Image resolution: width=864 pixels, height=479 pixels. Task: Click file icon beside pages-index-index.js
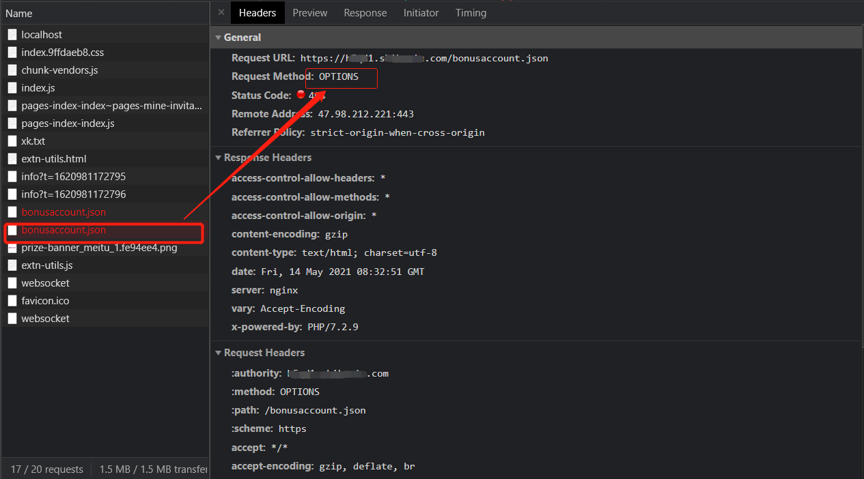click(12, 124)
